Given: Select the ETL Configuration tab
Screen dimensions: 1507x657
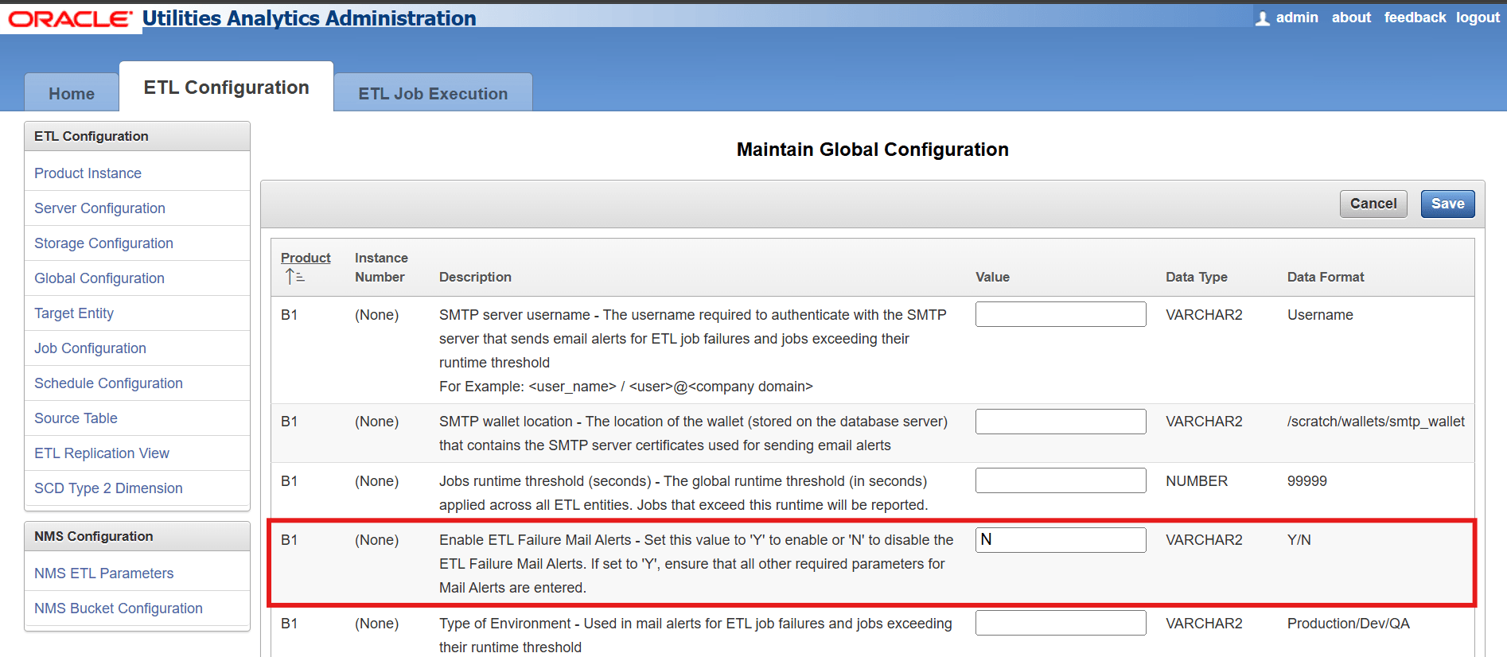Looking at the screenshot, I should coord(226,87).
